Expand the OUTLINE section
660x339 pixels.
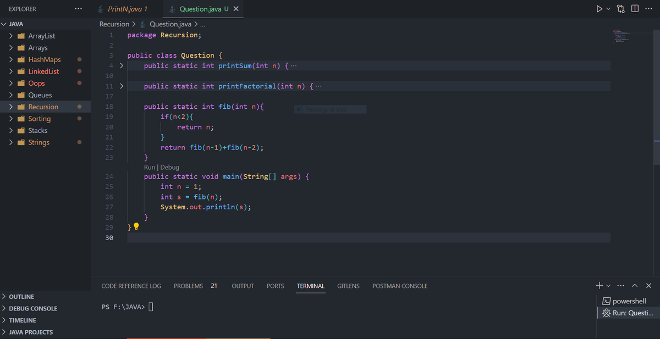coord(21,297)
